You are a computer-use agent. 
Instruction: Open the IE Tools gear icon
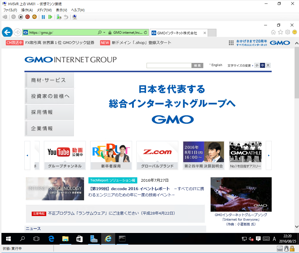click(288, 32)
